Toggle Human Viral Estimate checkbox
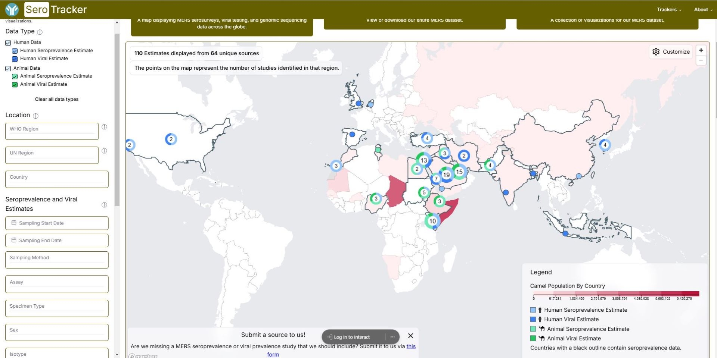The height and width of the screenshot is (358, 717). pos(15,59)
